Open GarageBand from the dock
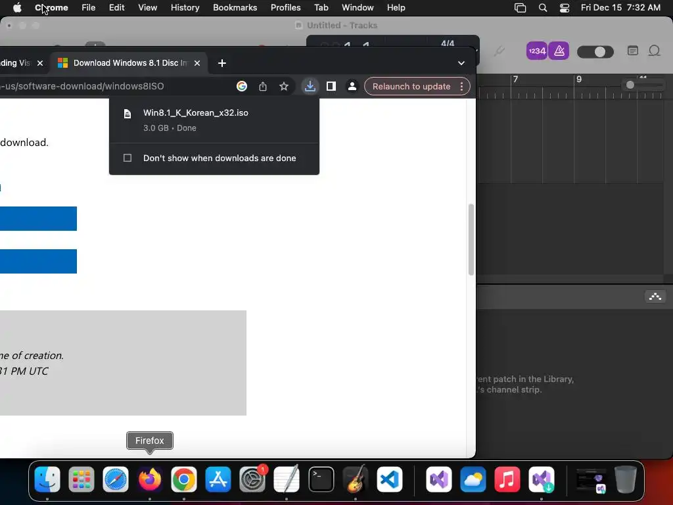 tap(356, 479)
